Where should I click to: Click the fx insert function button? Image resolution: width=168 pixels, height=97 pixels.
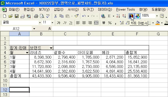[x=50, y=29]
